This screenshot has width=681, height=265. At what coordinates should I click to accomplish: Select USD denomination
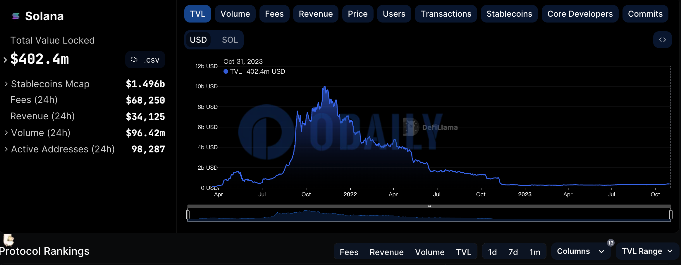198,40
